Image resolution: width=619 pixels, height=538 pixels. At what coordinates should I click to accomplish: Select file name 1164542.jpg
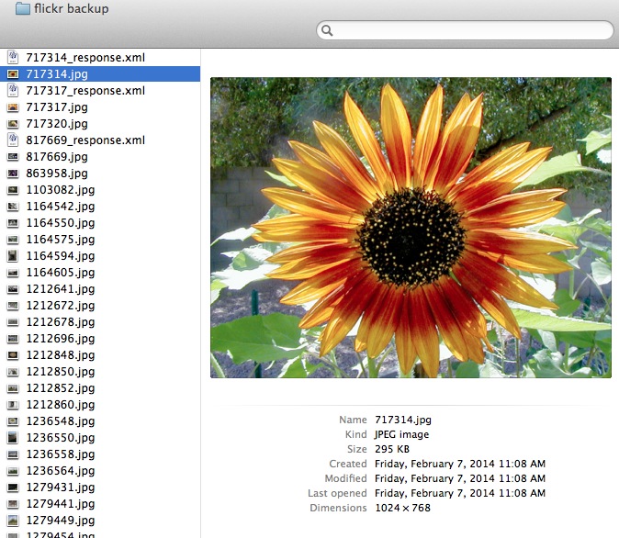[61, 207]
